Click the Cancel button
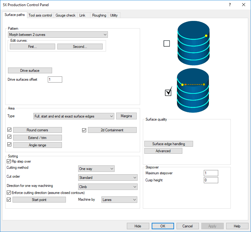251x232 pixels. (x=188, y=226)
